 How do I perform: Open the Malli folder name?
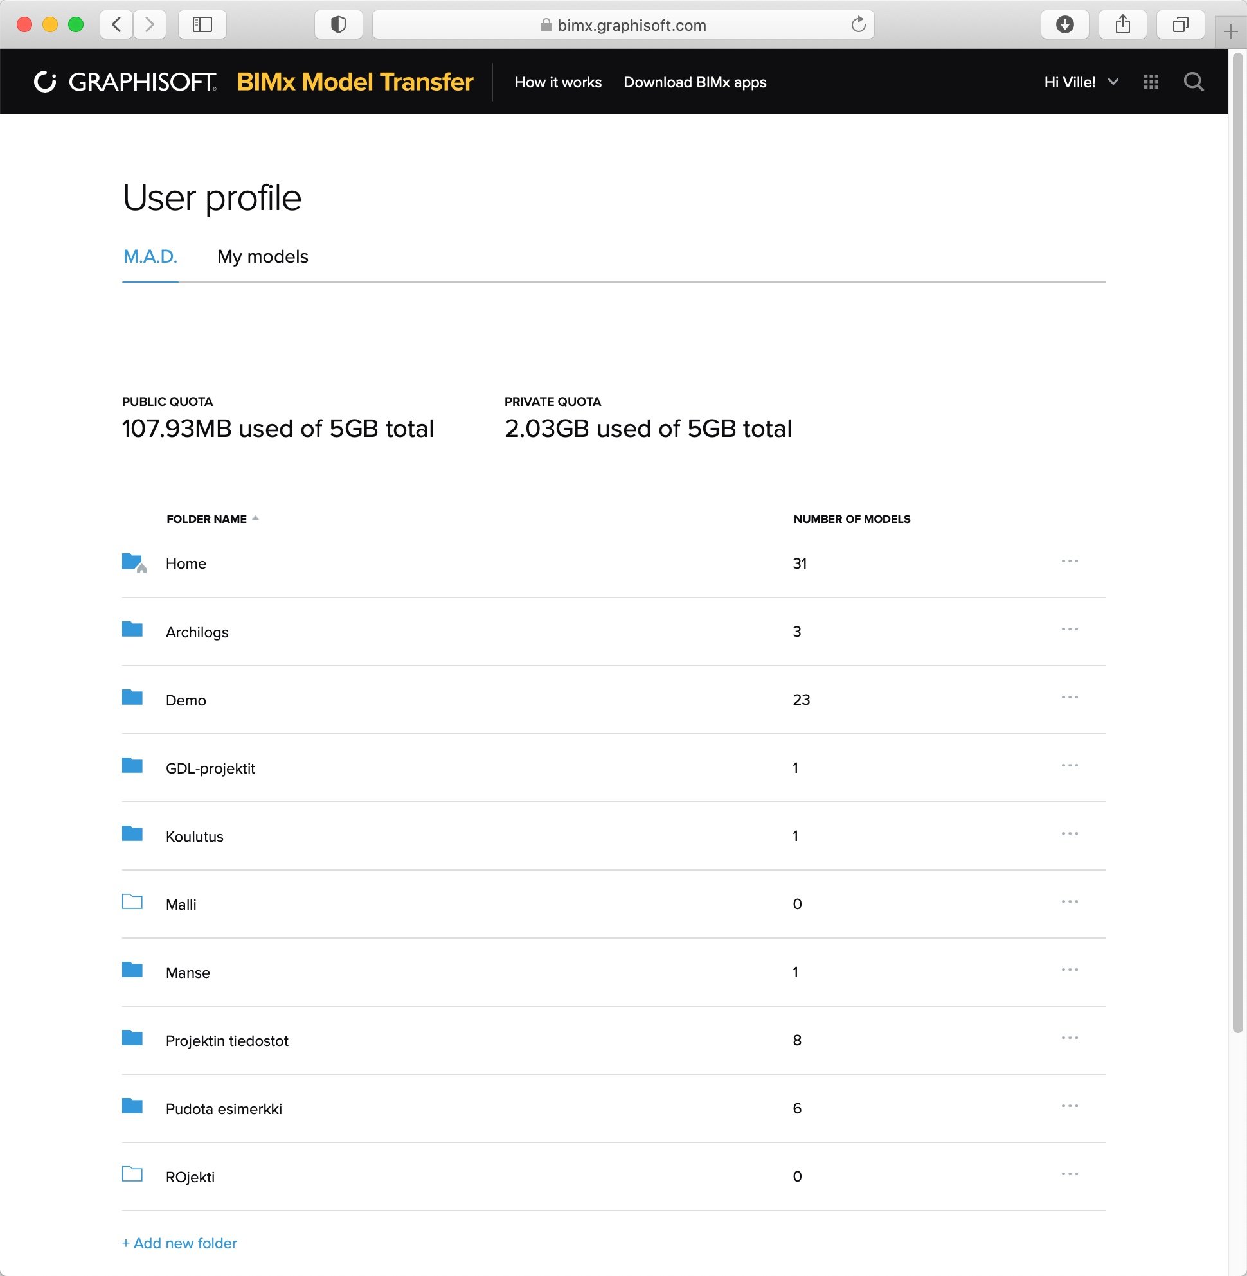coord(181,905)
